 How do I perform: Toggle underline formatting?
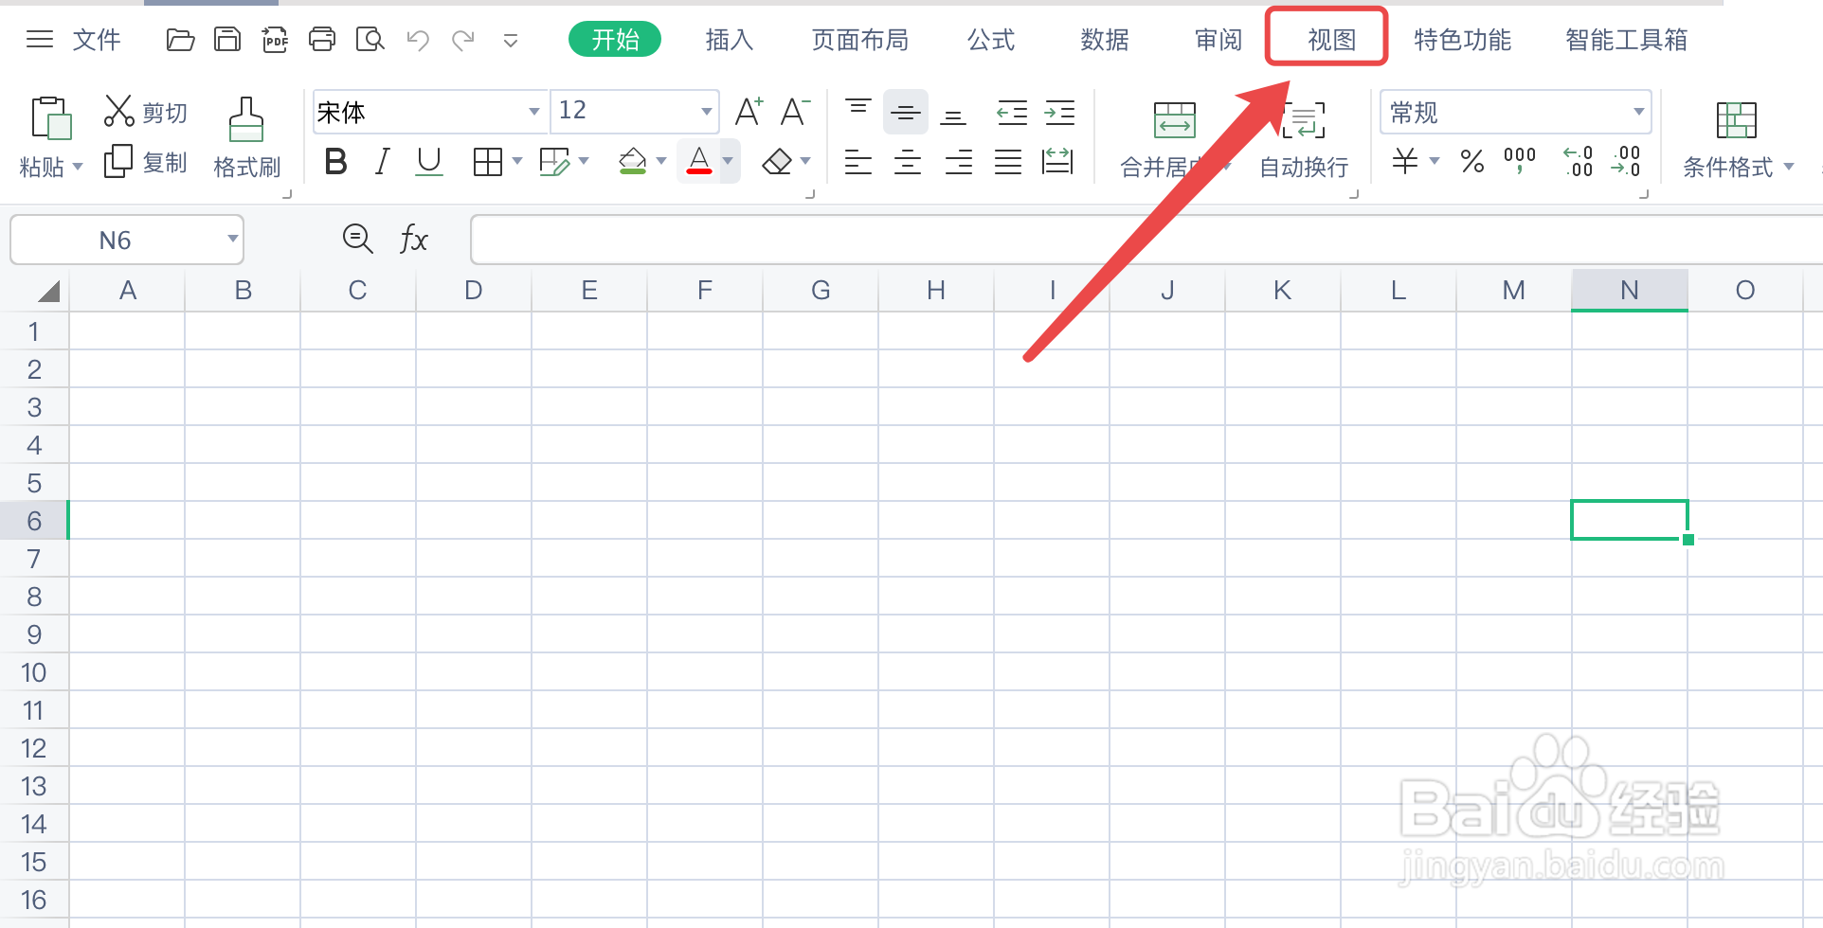[x=429, y=162]
